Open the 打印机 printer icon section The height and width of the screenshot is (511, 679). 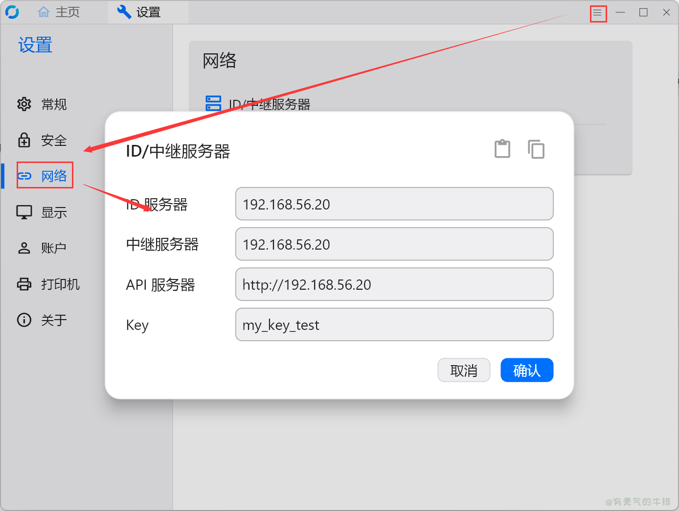click(x=24, y=284)
